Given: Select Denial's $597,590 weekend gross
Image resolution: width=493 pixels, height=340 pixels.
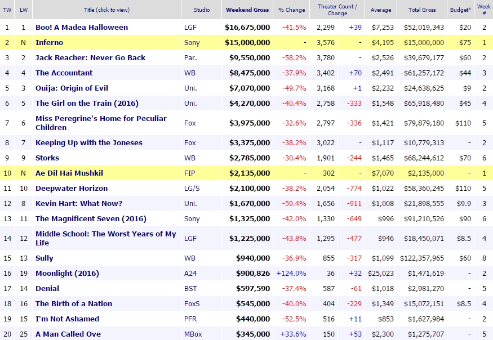Looking at the screenshot, I should tap(253, 288).
